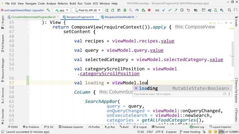Open the Database Inspector tool window
The width and height of the screenshot is (239, 134).
71,127
